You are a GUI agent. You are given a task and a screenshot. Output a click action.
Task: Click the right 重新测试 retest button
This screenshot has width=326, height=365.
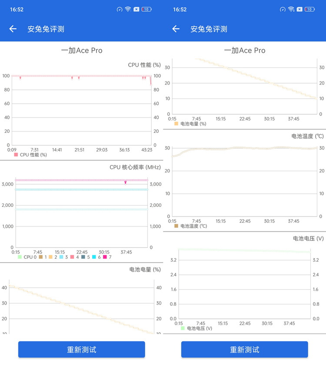pos(245,349)
